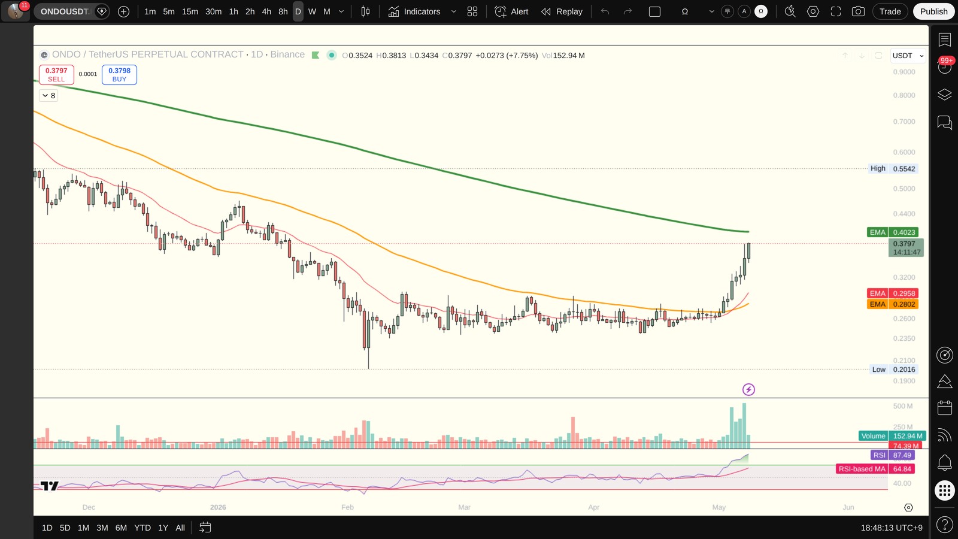The width and height of the screenshot is (958, 539).
Task: Click the redo arrow in the toolbar
Action: pyautogui.click(x=627, y=11)
